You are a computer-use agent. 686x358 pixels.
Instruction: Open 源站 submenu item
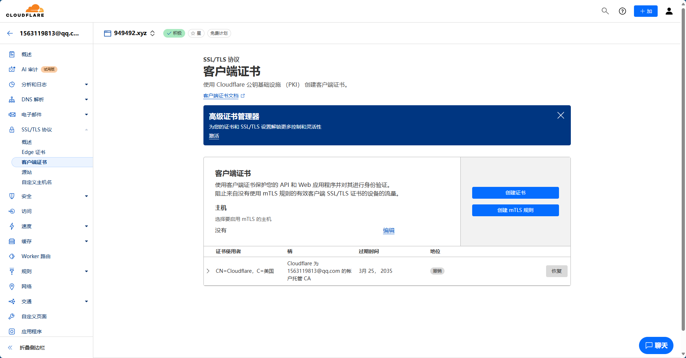27,172
